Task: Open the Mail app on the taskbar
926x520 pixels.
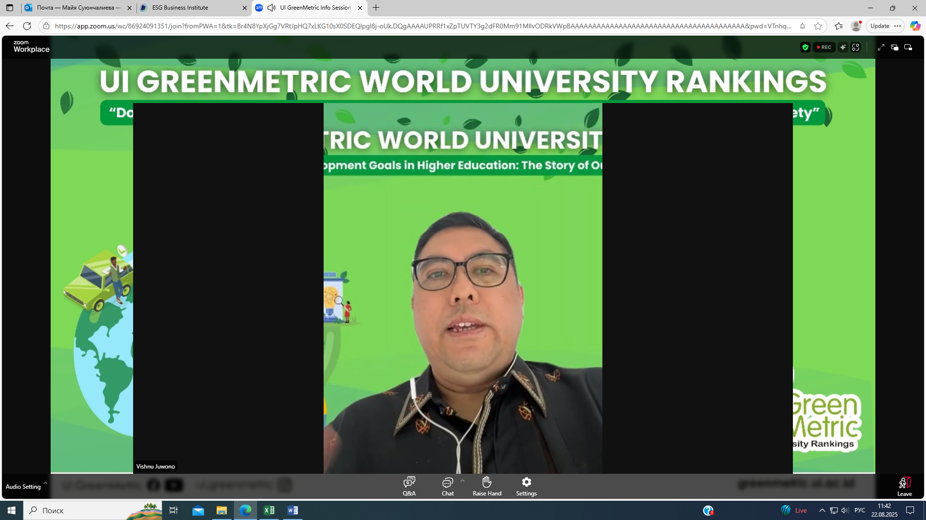Action: click(198, 510)
